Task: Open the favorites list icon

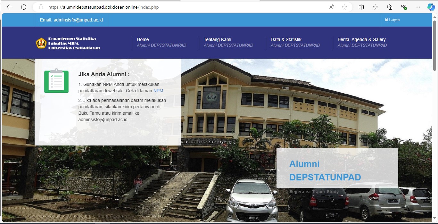Action: tap(376, 7)
